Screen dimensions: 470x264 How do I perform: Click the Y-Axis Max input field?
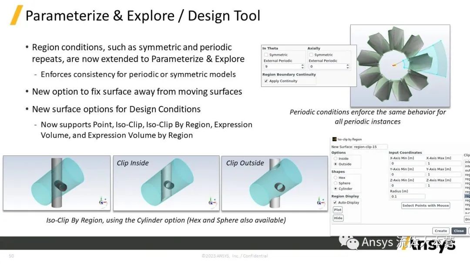point(444,174)
